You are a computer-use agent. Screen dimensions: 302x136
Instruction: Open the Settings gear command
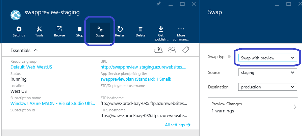pyautogui.click(x=19, y=32)
